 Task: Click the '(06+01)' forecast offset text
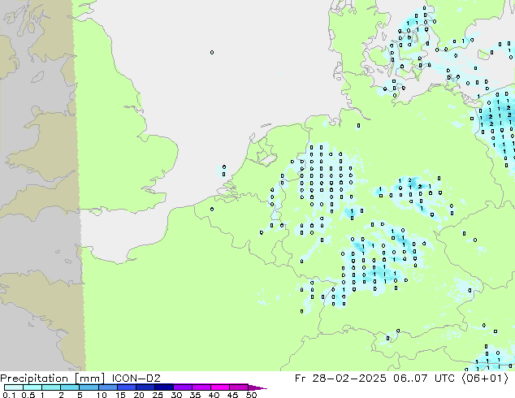tap(486, 379)
